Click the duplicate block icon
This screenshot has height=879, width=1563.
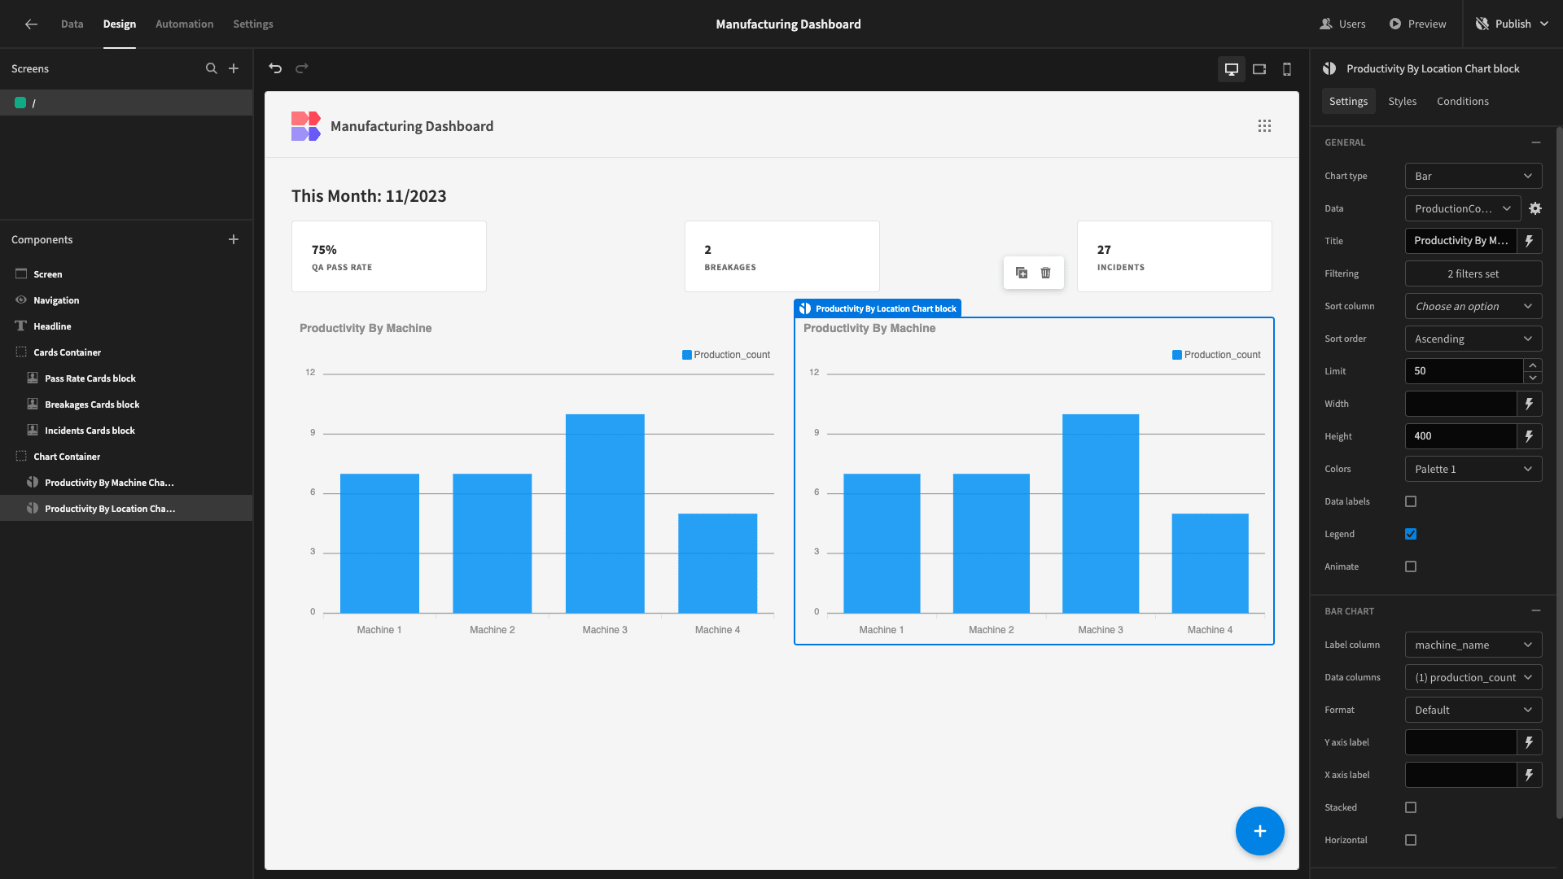[1021, 272]
